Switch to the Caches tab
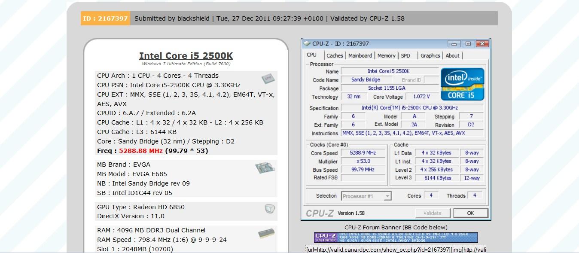The height and width of the screenshot is (253, 579). tap(335, 55)
